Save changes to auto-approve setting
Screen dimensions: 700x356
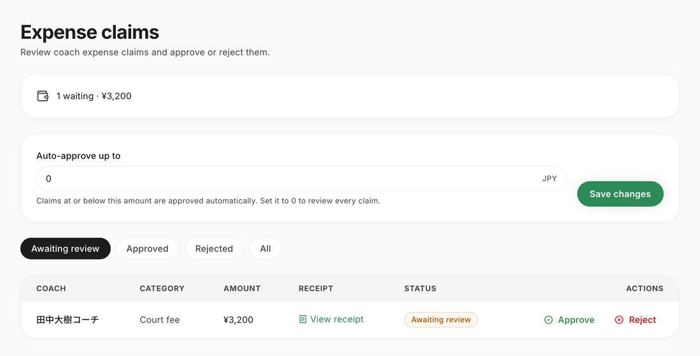pyautogui.click(x=620, y=194)
